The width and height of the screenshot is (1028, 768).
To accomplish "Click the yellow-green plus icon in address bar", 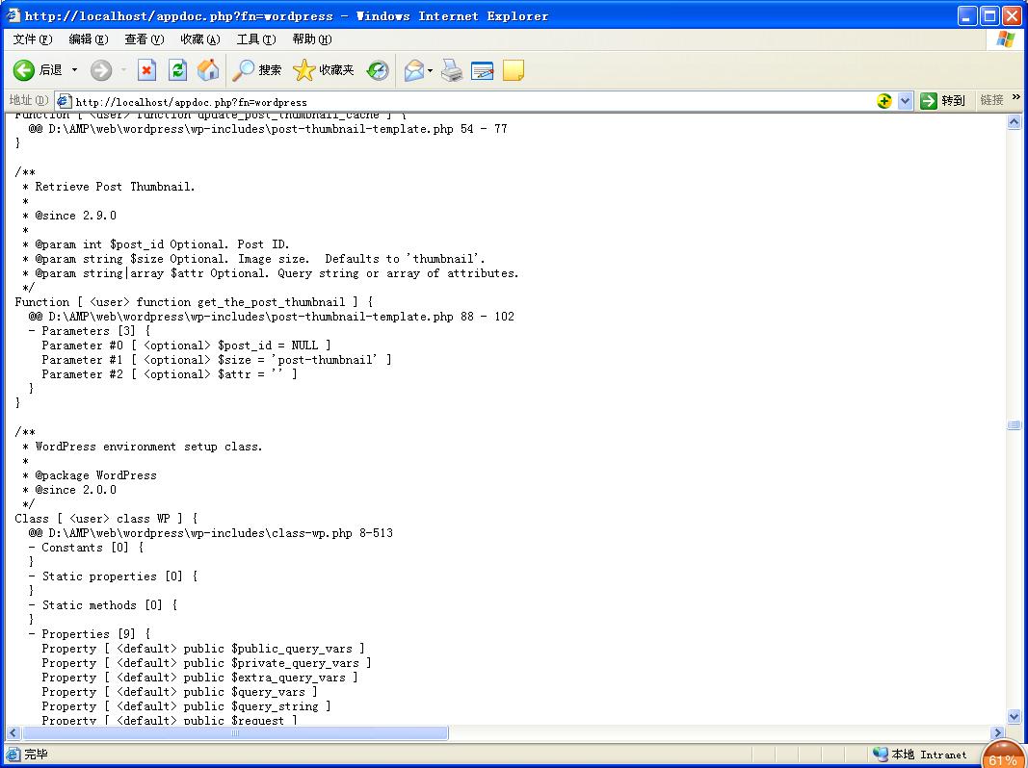I will (x=883, y=101).
